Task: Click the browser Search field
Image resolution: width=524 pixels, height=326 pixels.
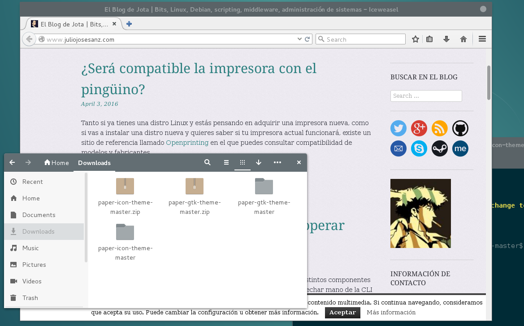Action: 360,39
